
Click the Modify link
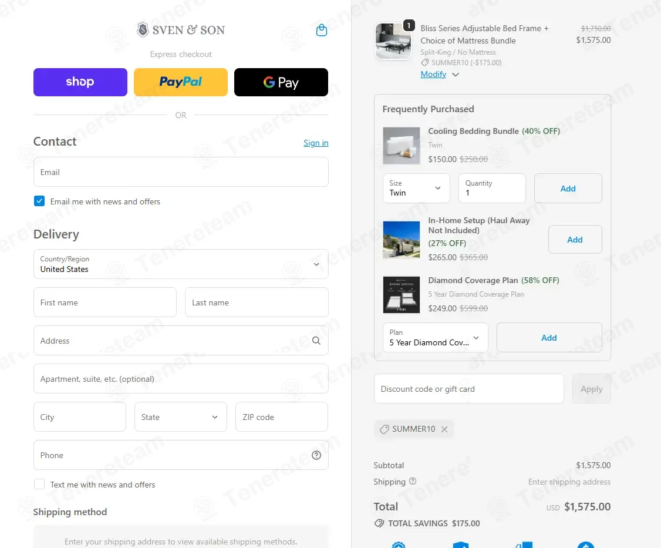[433, 74]
